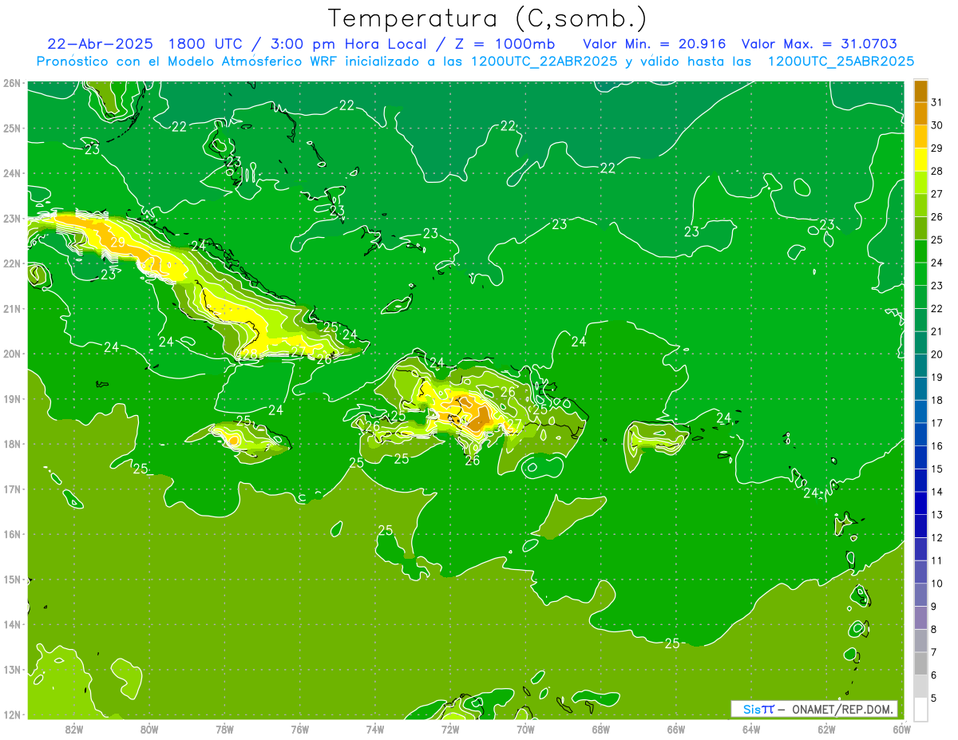The image size is (958, 740).
Task: Select the title "Temperatura (C,somb.)"
Action: pos(487,18)
